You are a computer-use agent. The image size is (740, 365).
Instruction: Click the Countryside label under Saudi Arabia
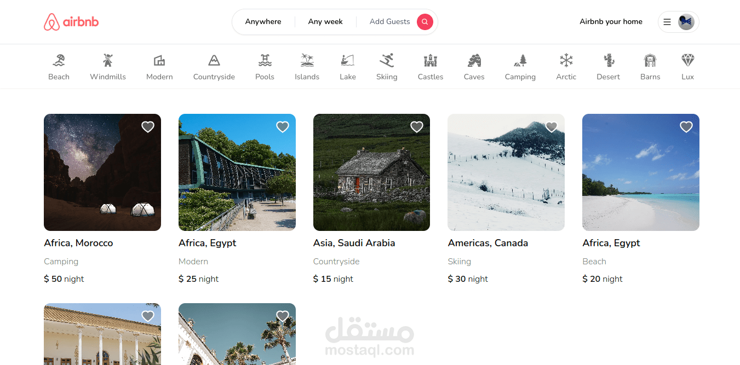pyautogui.click(x=336, y=262)
